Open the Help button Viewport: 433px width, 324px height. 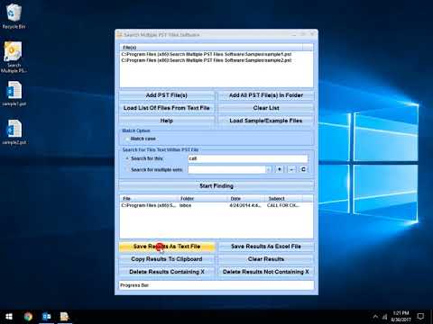pyautogui.click(x=167, y=121)
